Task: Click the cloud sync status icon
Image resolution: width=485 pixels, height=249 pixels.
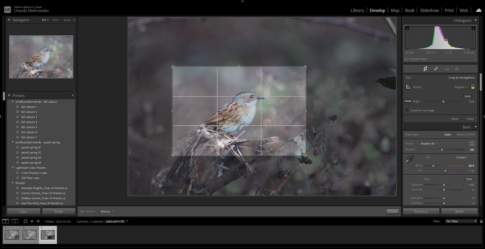Action: pos(479,10)
